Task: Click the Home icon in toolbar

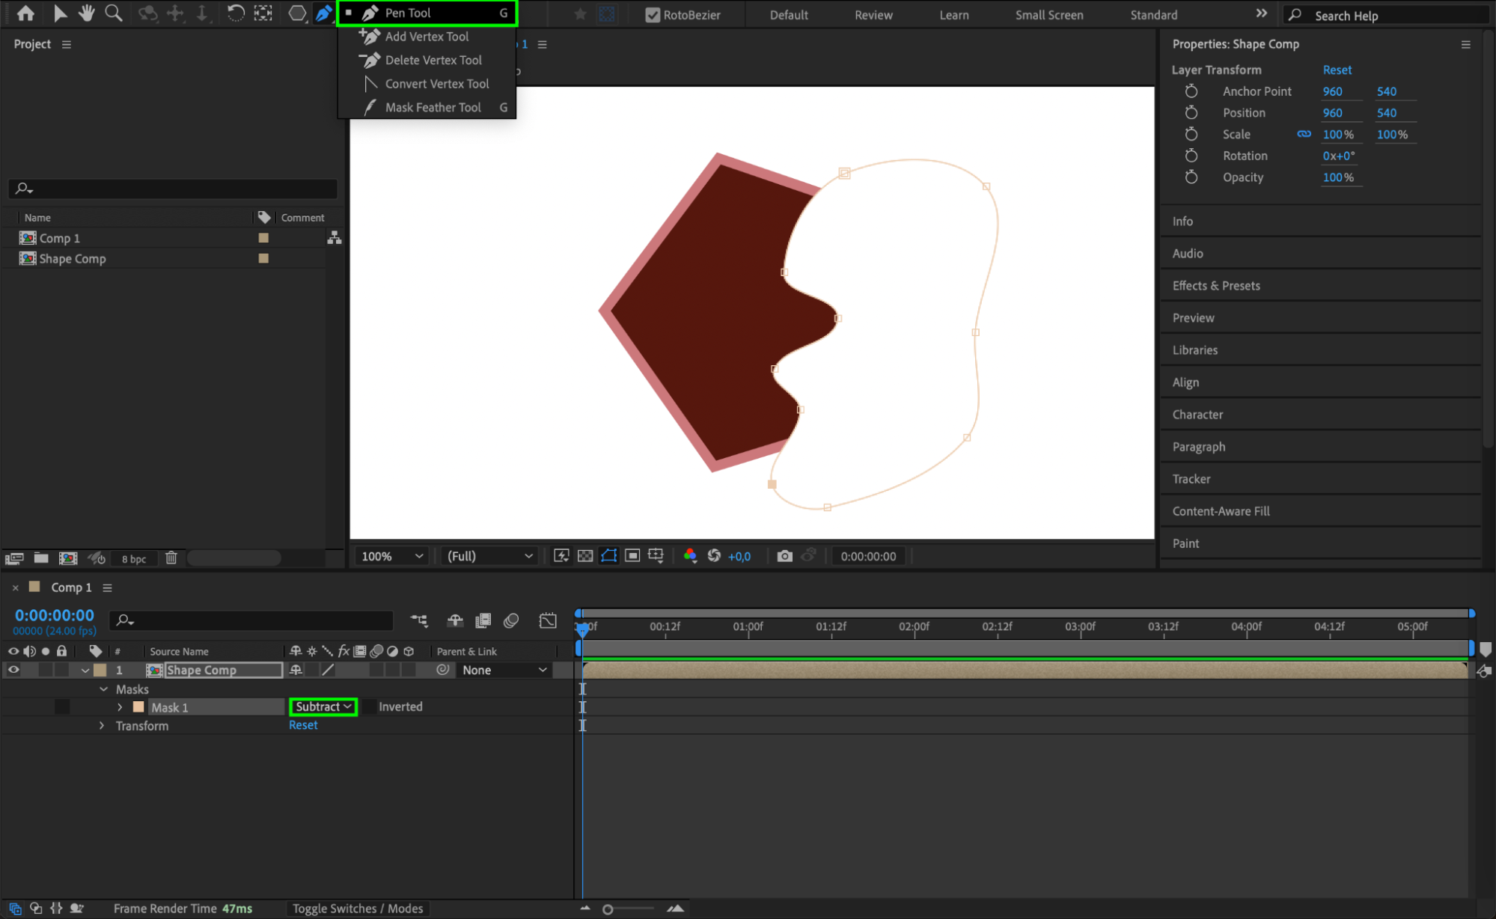Action: tap(25, 13)
